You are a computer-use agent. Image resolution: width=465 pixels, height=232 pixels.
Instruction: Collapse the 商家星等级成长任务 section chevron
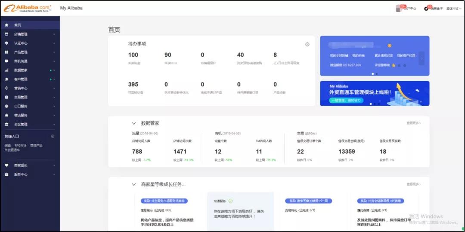(x=134, y=184)
